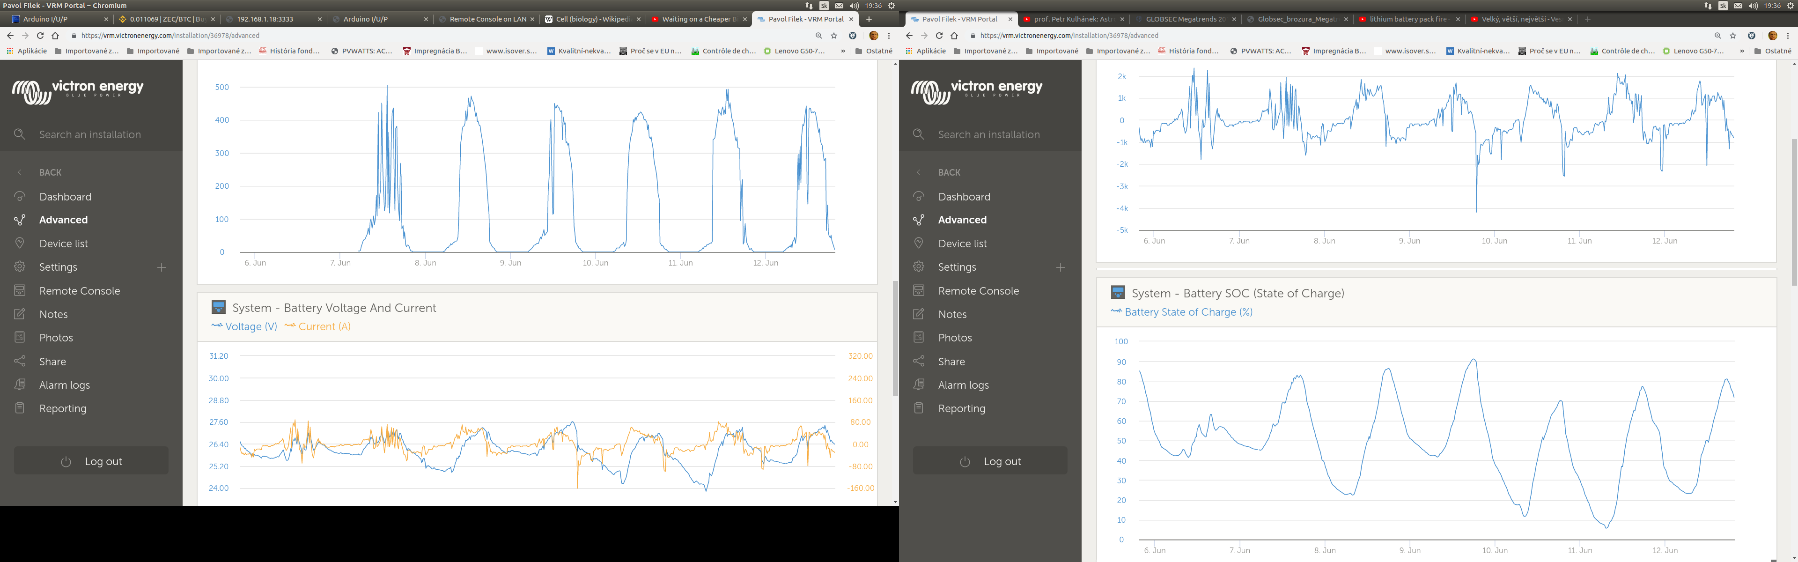Switch to Remote Console on LAN tab

coord(486,19)
